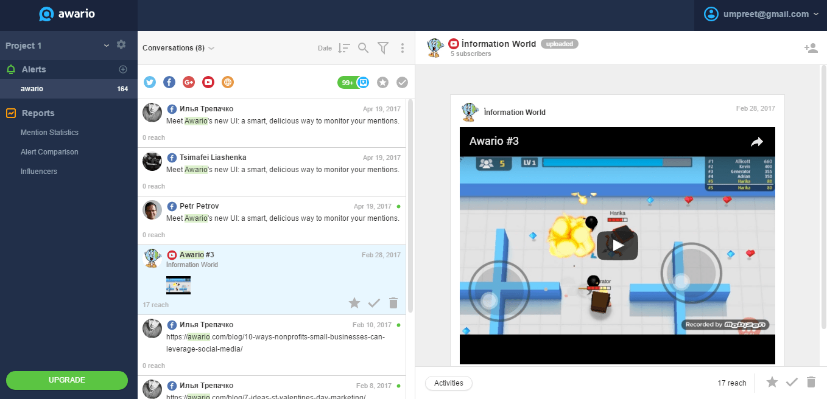Click İnformation World channel title in header
Viewport: 827px width, 399px height.
[x=499, y=44]
